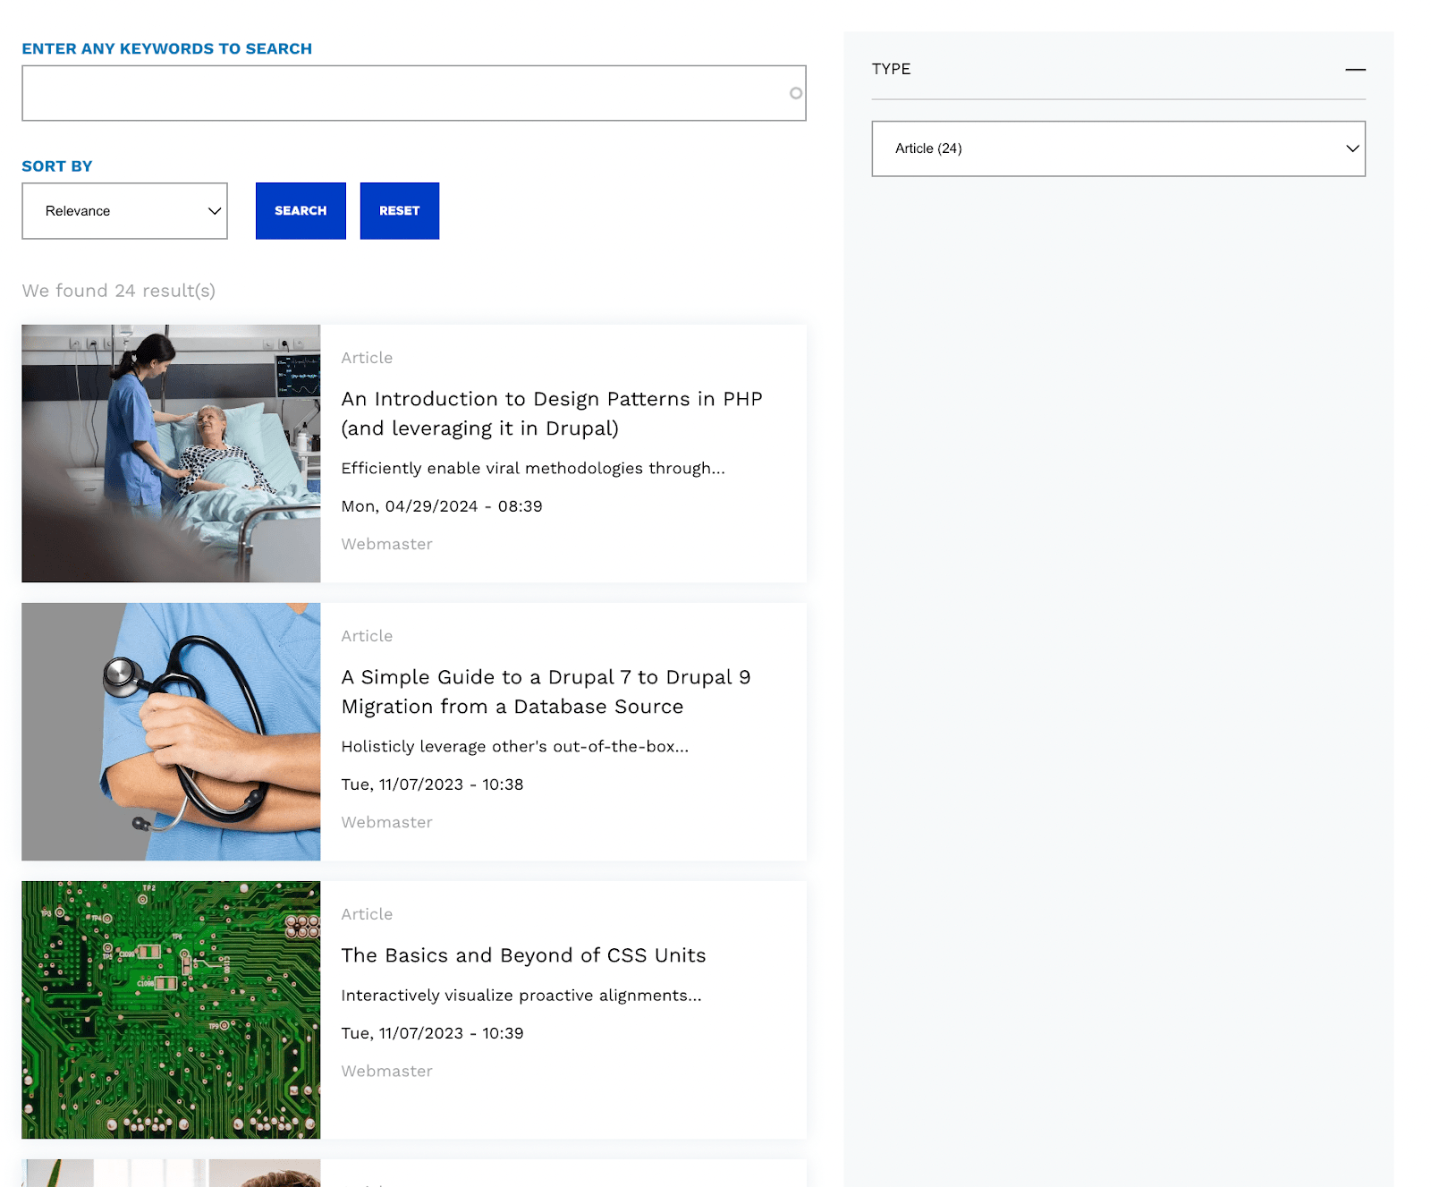Open the green circuit board thumbnail

click(x=171, y=1010)
